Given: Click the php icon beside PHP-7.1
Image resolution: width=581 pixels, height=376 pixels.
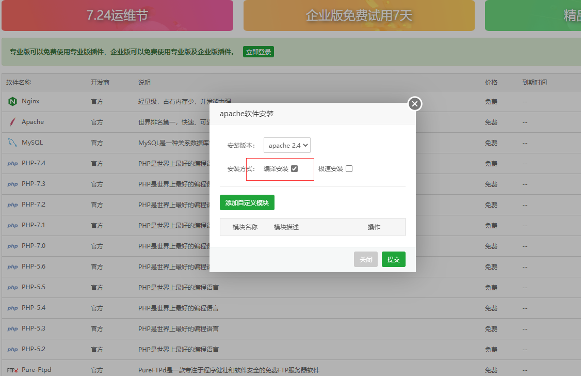Looking at the screenshot, I should tap(12, 226).
